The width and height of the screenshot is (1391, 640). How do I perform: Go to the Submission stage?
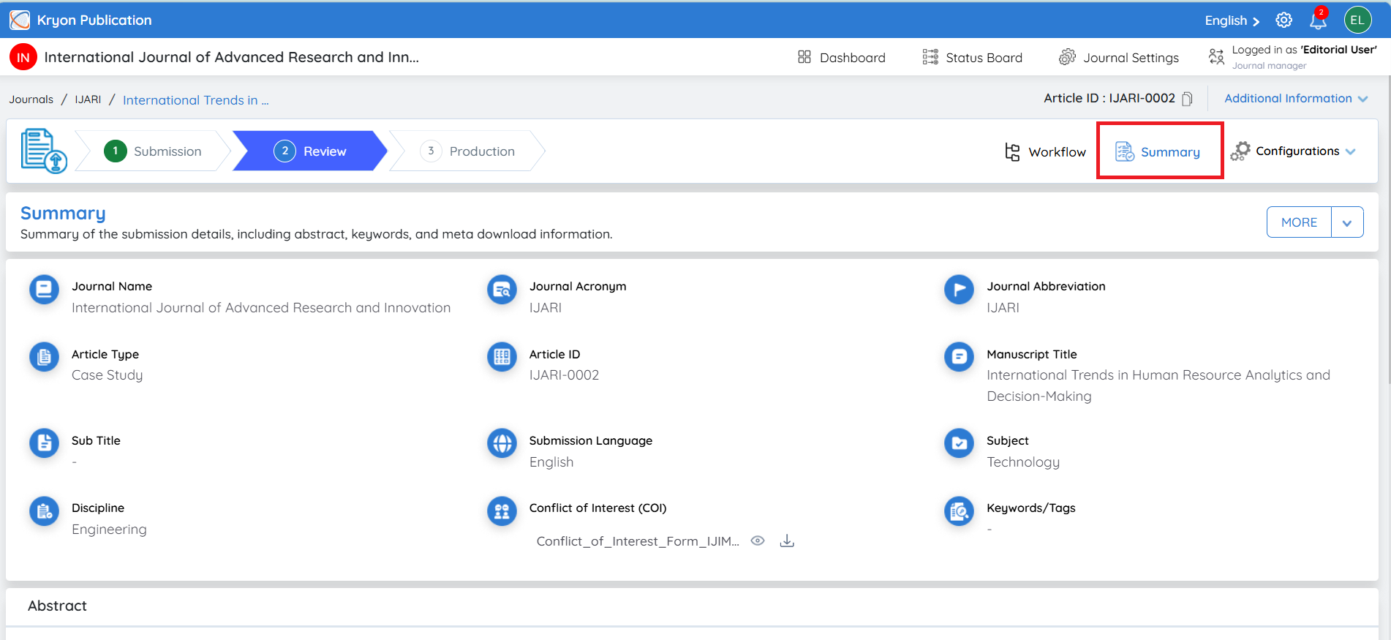(x=153, y=151)
